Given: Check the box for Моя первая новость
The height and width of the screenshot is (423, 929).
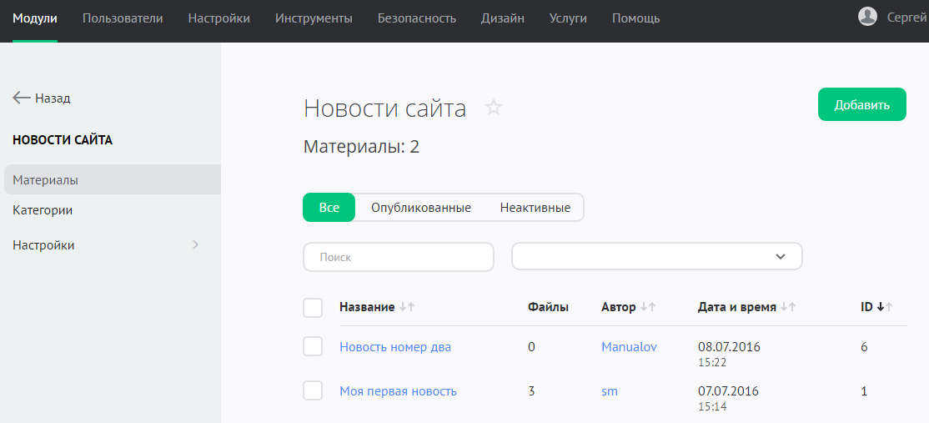Looking at the screenshot, I should [x=313, y=390].
